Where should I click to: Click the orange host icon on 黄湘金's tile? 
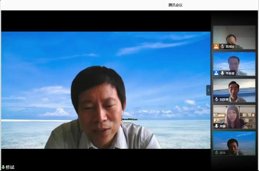click(x=216, y=46)
